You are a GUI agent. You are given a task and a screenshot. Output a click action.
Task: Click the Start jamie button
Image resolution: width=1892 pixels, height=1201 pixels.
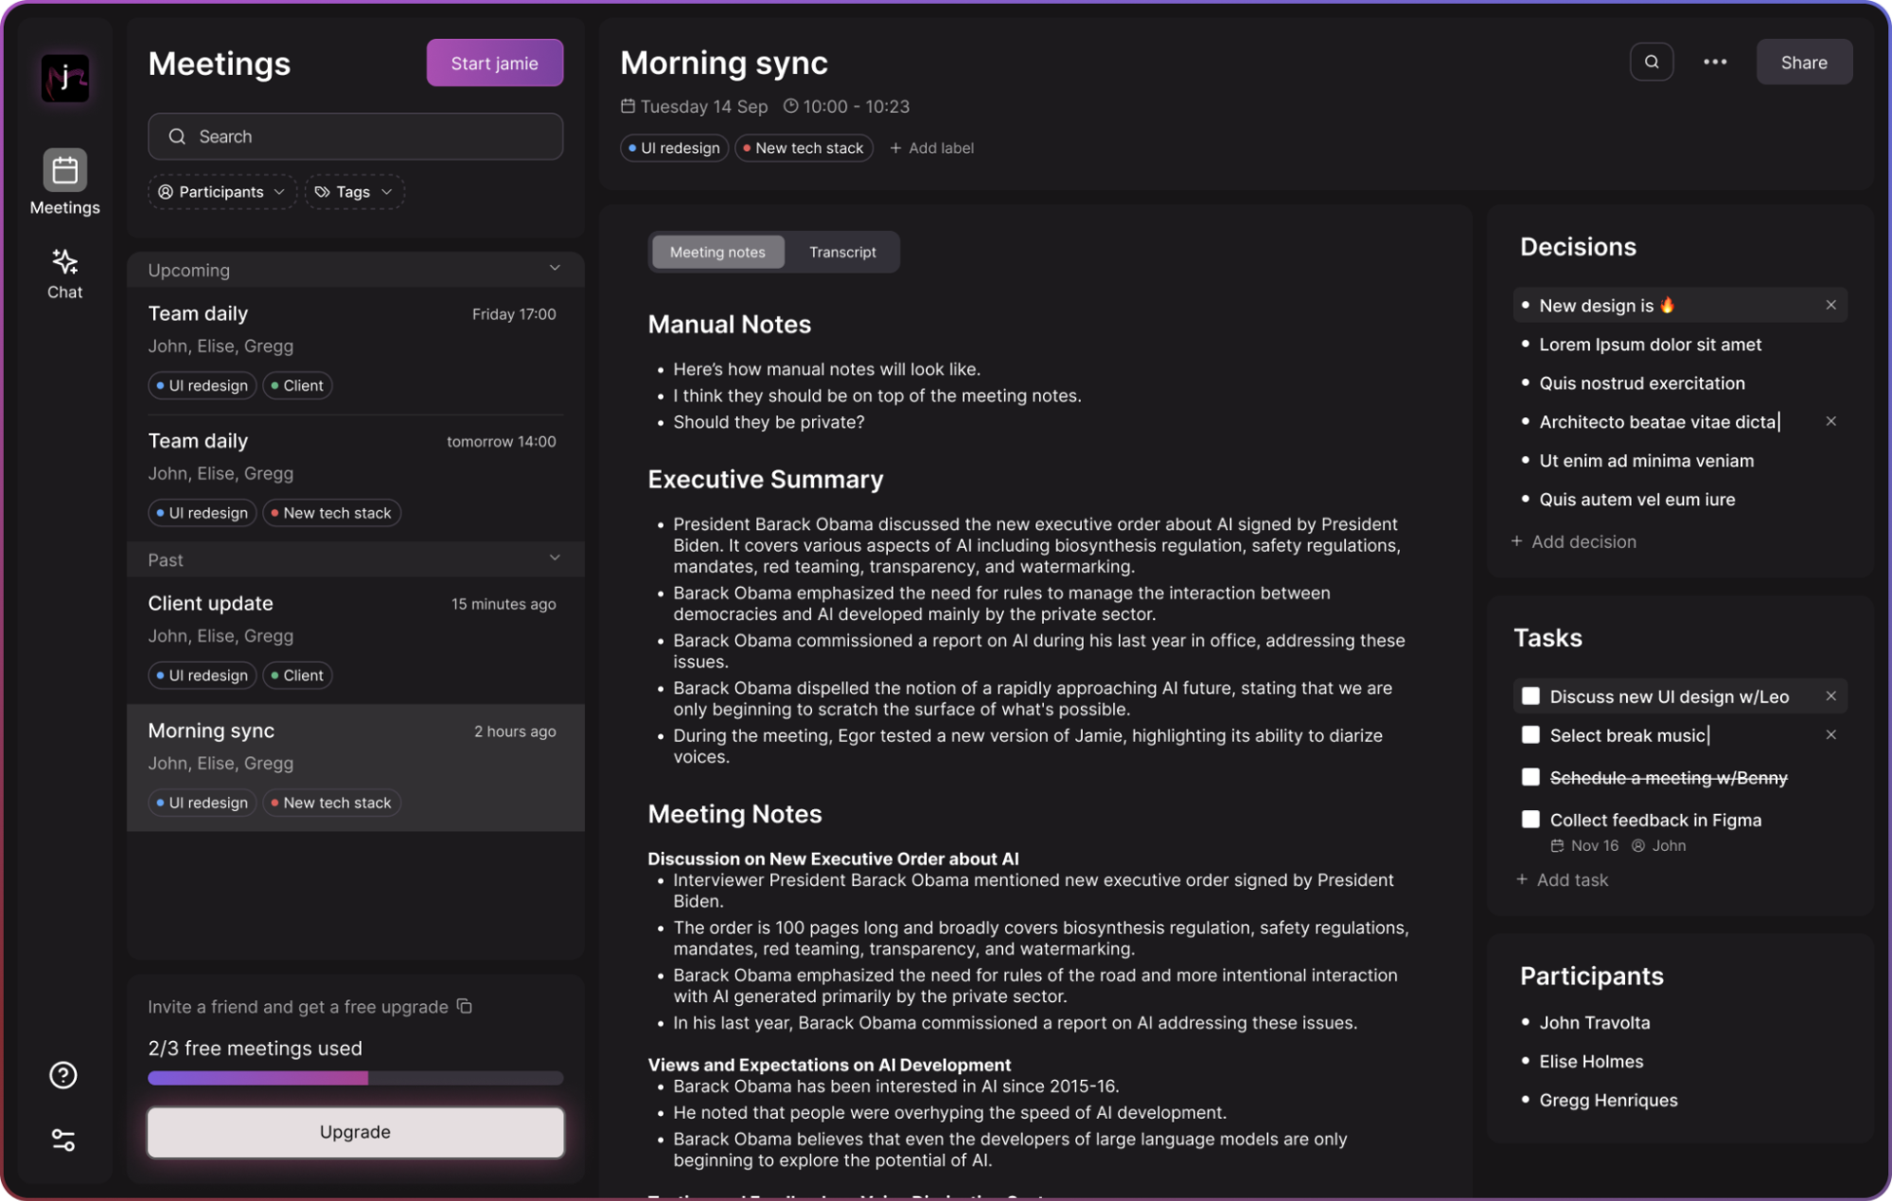[494, 62]
